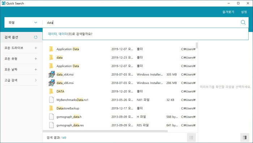Click 305 MB size cell
Image resolution: width=253 pixels, height=143 pixels.
pyautogui.click(x=172, y=75)
